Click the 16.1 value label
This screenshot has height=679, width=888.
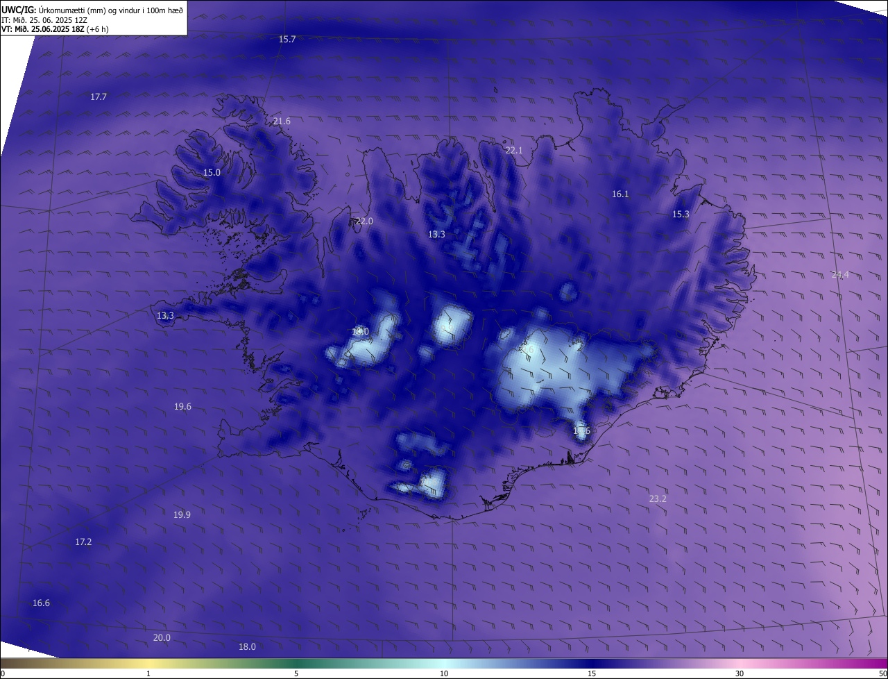pyautogui.click(x=620, y=194)
